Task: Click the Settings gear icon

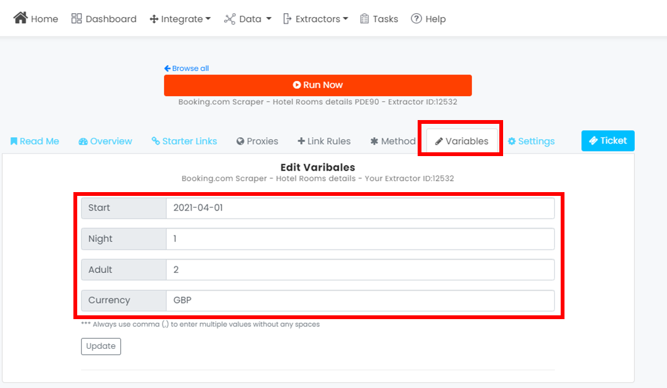Action: (x=512, y=141)
